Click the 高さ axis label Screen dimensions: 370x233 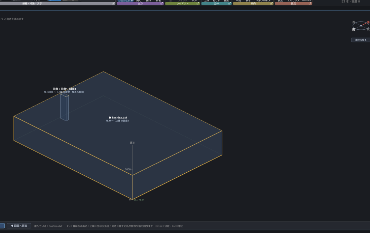(132, 143)
